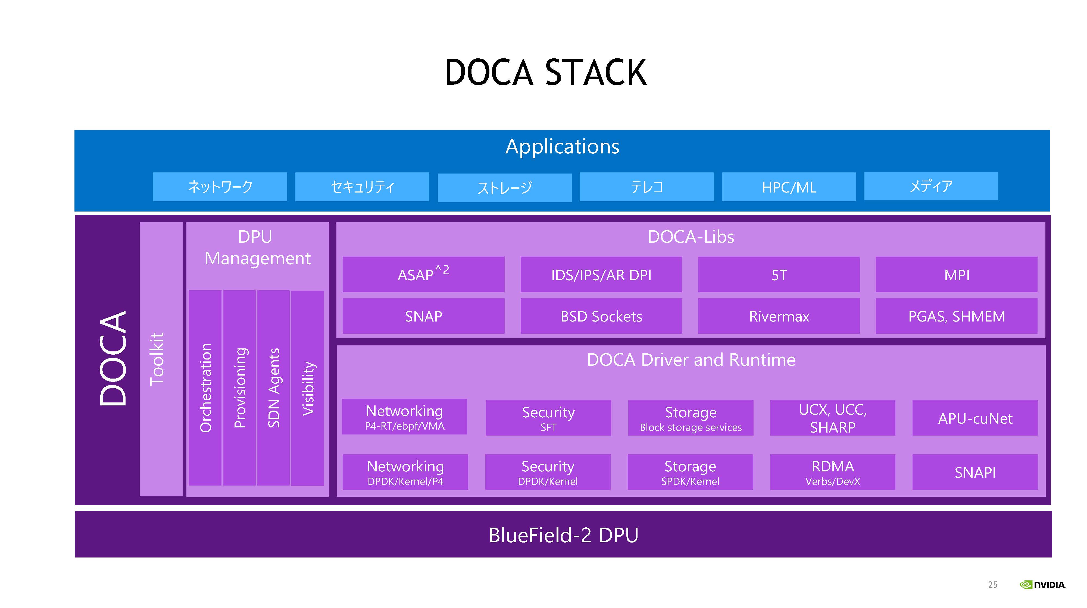Viewport: 1087px width, 608px height.
Task: Select the SDN Agents column
Action: pos(273,388)
